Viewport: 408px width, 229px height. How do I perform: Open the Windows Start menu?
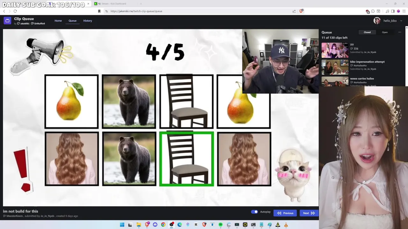(x=122, y=225)
